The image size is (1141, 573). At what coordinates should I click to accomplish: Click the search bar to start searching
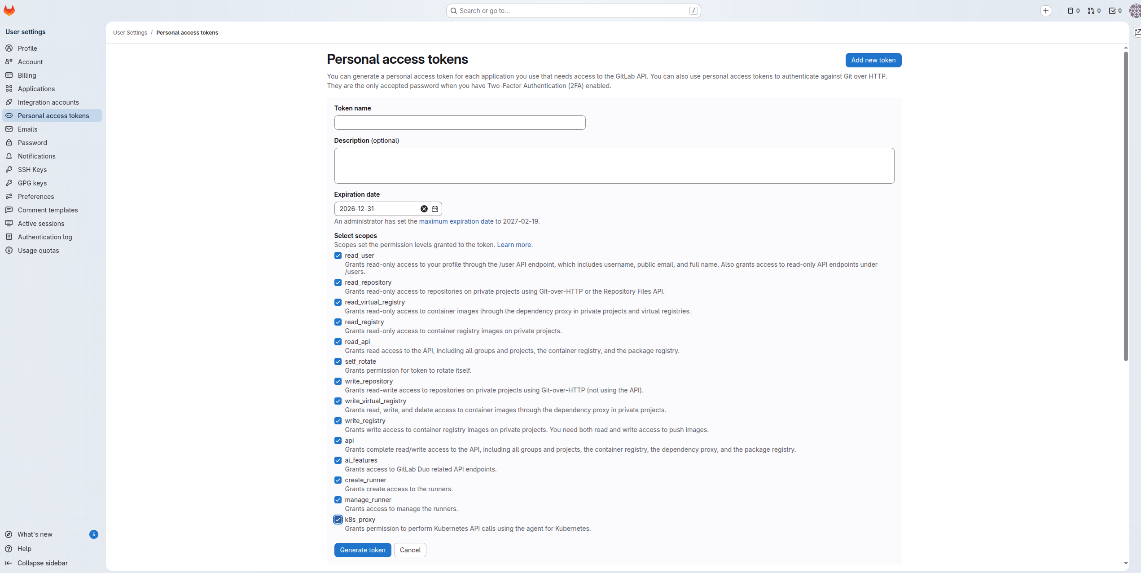[573, 10]
